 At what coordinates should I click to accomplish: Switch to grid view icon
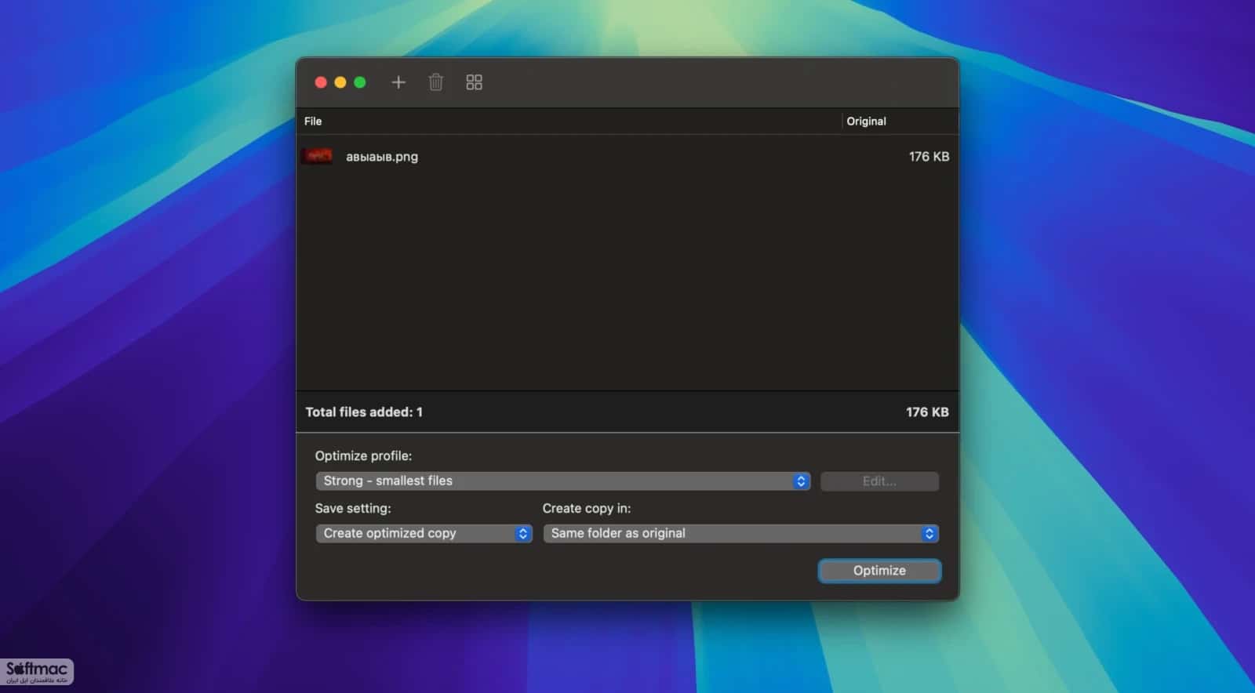(x=474, y=82)
